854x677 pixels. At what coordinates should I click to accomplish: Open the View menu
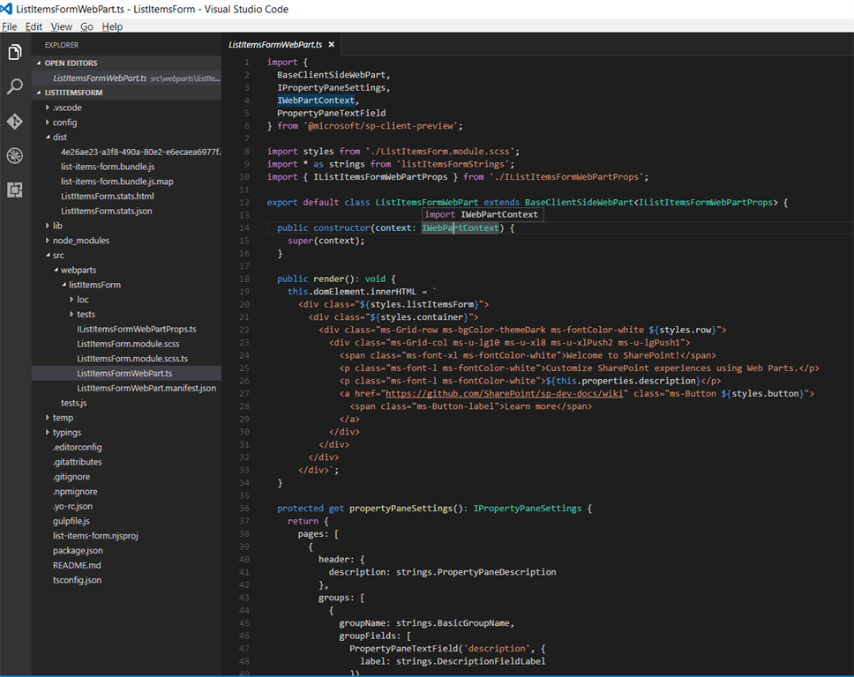coord(61,26)
